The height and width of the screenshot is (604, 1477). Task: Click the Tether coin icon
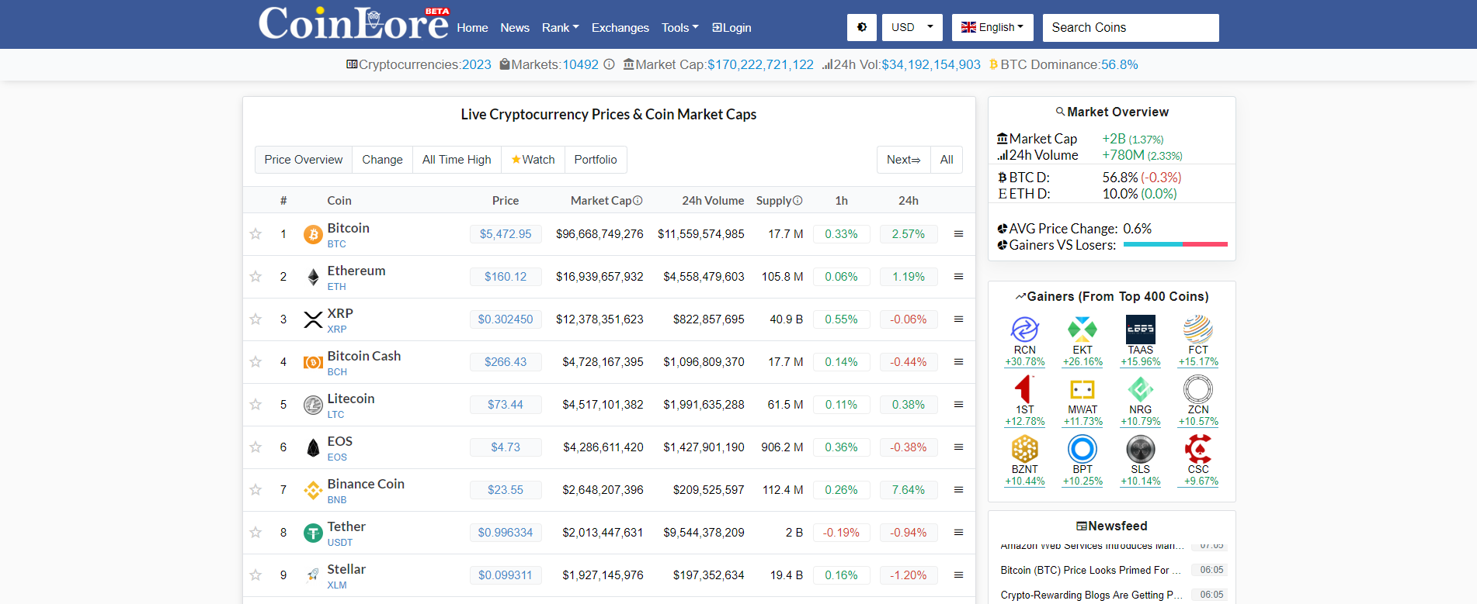point(313,533)
